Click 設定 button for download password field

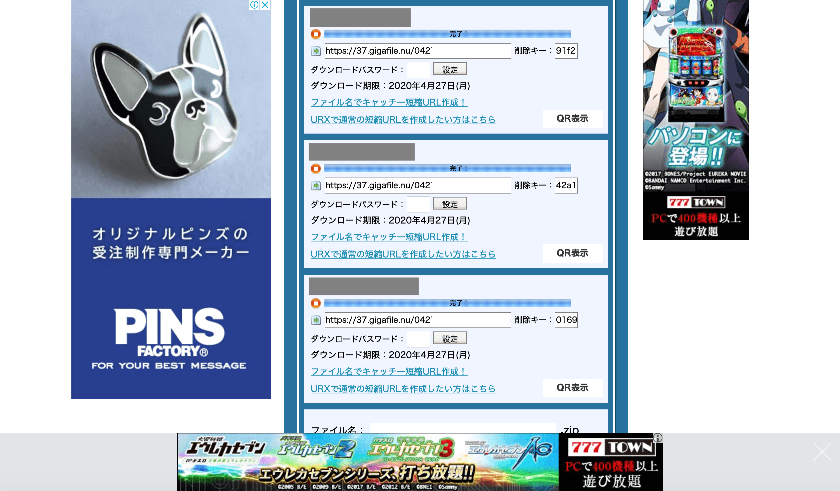[449, 69]
